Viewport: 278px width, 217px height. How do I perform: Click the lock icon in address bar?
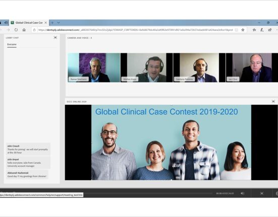pyautogui.click(x=34, y=30)
